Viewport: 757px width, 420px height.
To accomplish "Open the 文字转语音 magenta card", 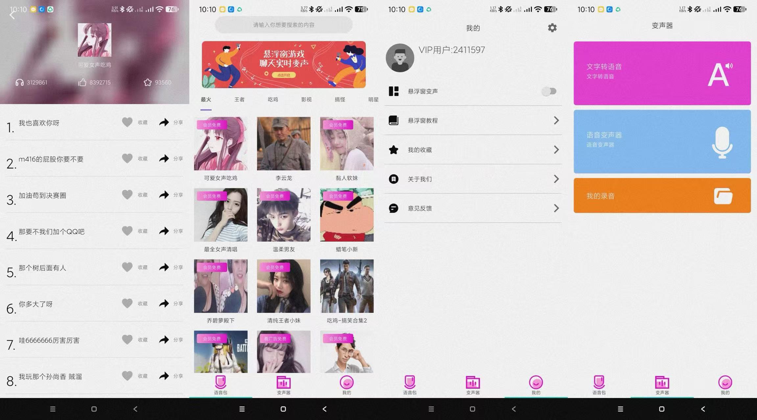I will (x=662, y=73).
